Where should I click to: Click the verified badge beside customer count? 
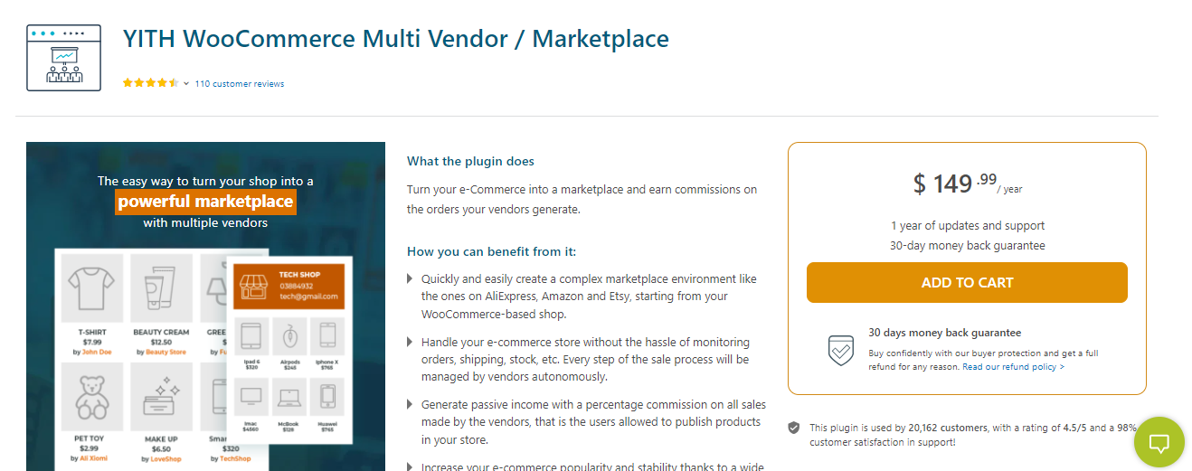click(794, 428)
